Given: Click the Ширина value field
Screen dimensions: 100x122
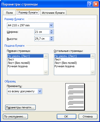Looking at the screenshot, I should pos(42,32).
